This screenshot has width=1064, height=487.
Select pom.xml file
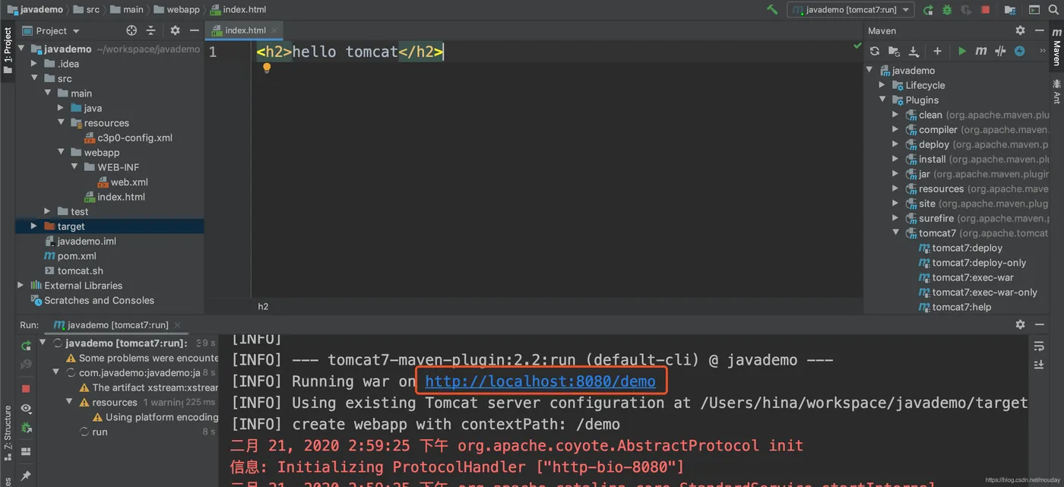(x=70, y=256)
